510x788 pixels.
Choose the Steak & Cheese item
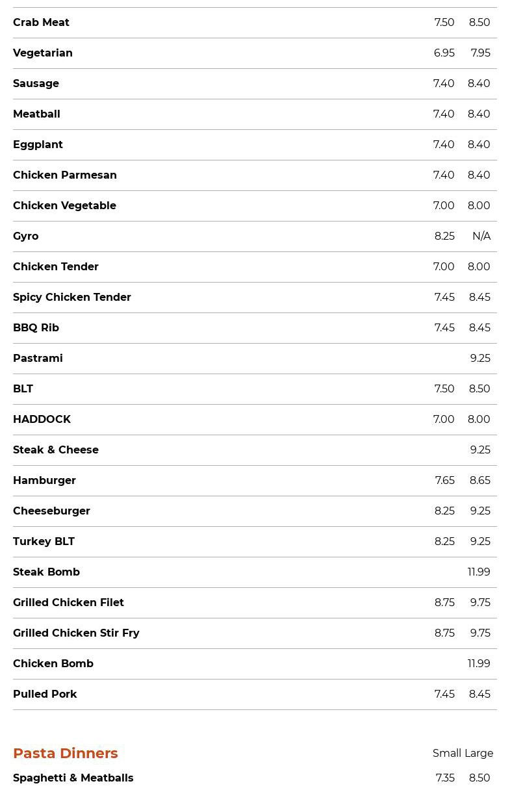tap(56, 450)
